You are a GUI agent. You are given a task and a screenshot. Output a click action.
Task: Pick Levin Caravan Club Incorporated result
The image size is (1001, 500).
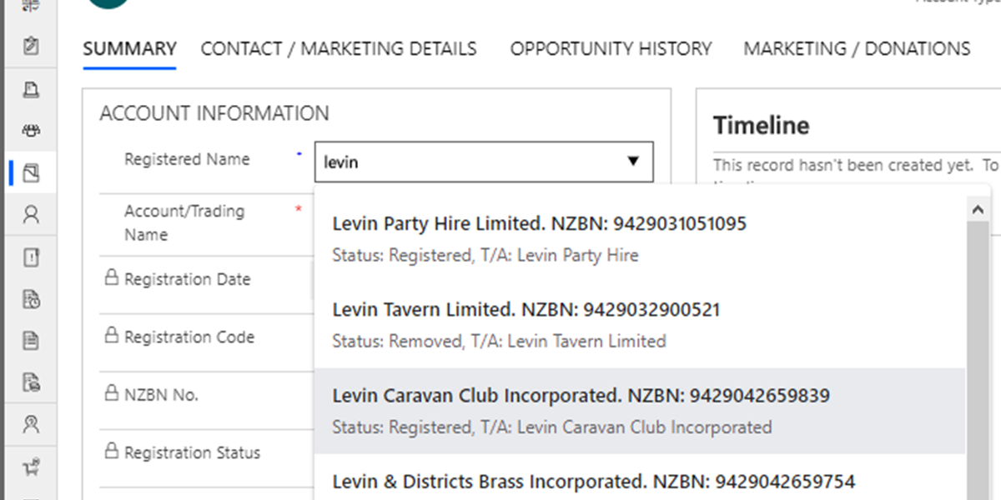pyautogui.click(x=640, y=411)
